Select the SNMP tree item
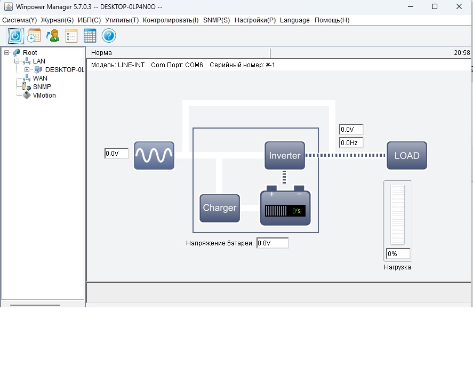This screenshot has height=382, width=473. [x=42, y=86]
